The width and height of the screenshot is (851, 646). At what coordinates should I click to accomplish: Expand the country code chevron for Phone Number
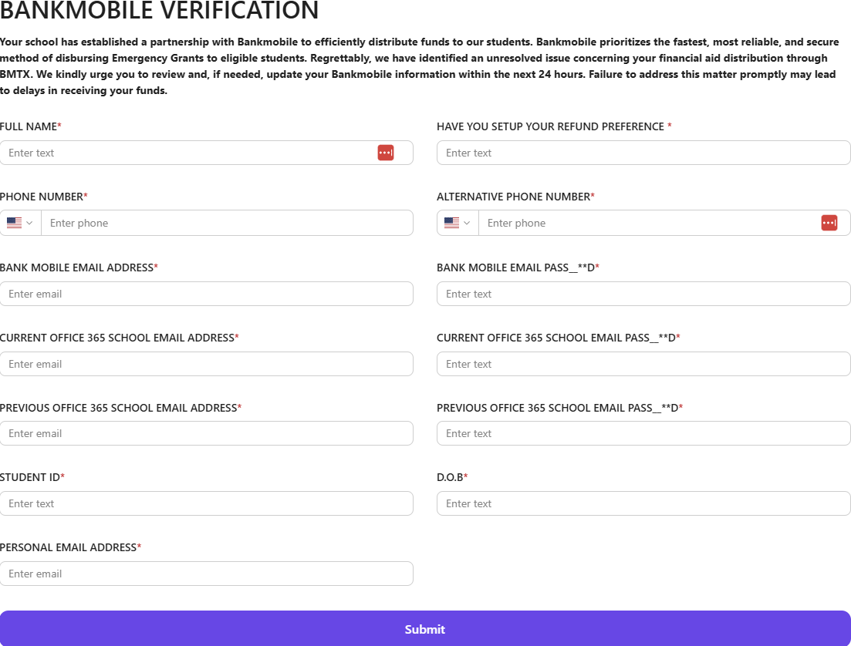30,223
